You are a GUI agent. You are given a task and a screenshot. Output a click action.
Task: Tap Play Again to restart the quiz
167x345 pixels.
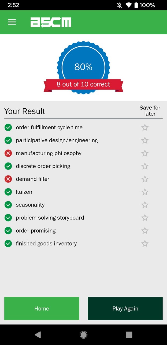[125, 308]
